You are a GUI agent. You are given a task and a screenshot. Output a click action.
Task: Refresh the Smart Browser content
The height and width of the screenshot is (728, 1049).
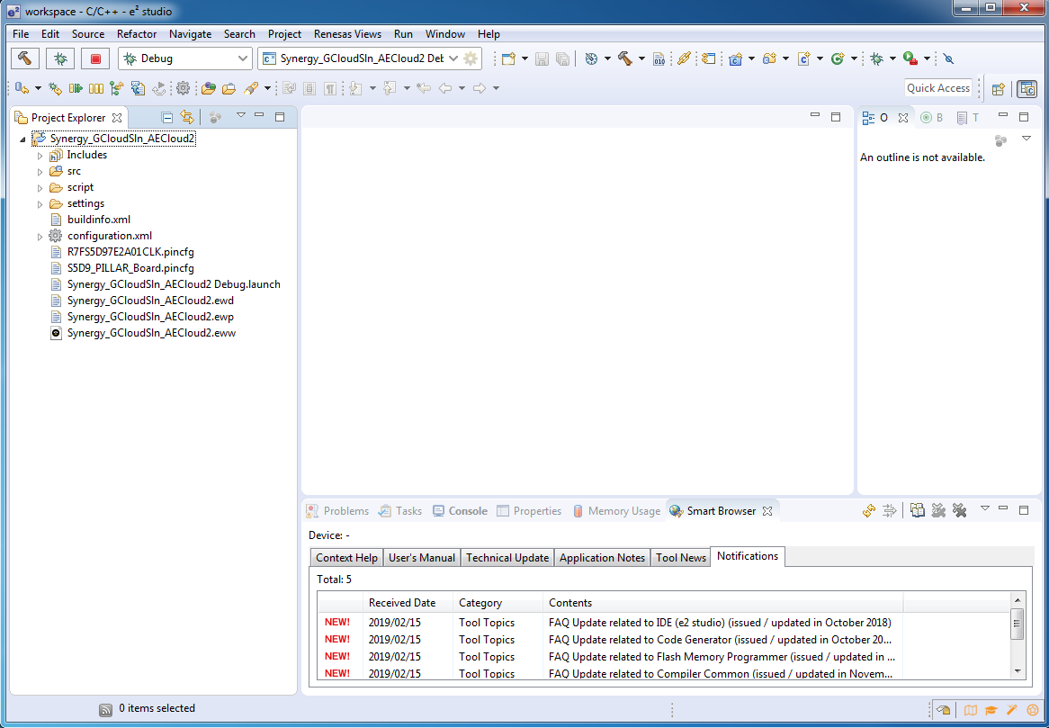pyautogui.click(x=868, y=510)
